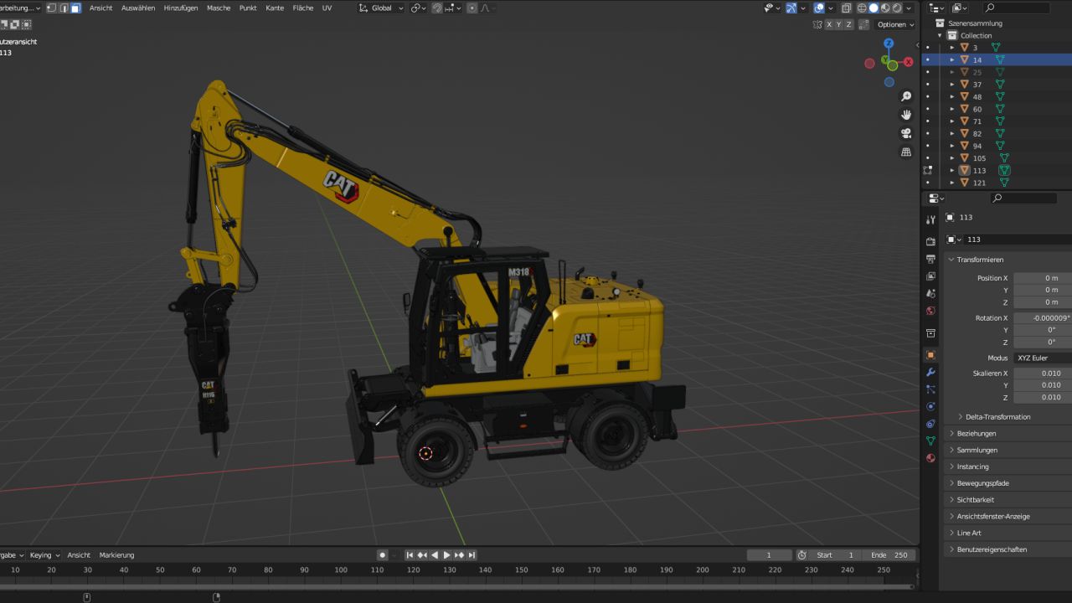
Task: Expand the Beziehungen panel
Action: pos(951,433)
